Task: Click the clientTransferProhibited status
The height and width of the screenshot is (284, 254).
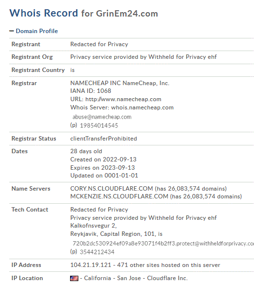Action: (104, 139)
